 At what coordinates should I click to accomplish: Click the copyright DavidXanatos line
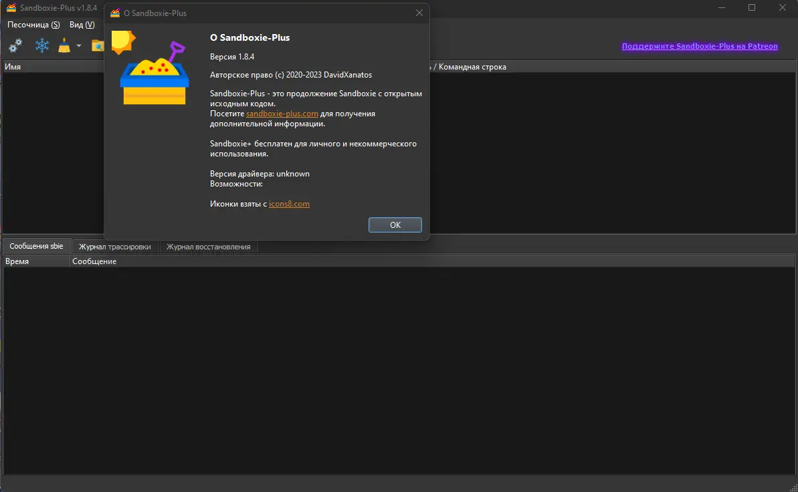290,75
